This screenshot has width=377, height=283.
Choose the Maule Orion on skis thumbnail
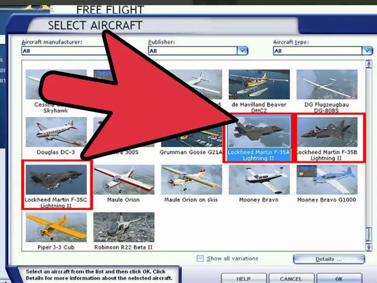[x=192, y=180]
